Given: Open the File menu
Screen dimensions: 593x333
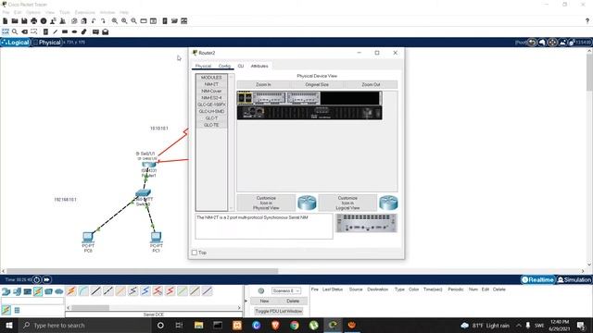Looking at the screenshot, I should click(x=6, y=12).
